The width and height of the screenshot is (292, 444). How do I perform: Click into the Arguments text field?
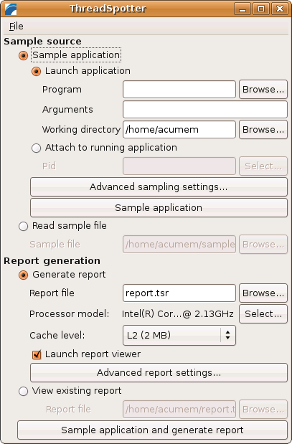(205, 110)
